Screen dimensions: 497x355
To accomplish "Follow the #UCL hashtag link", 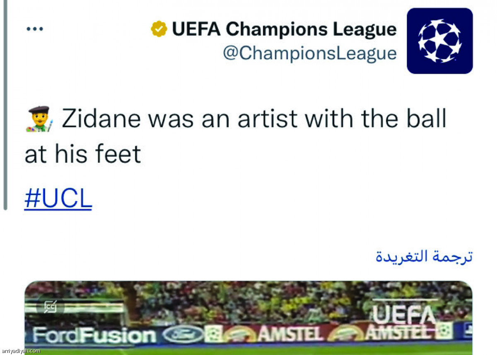I will tap(58, 200).
